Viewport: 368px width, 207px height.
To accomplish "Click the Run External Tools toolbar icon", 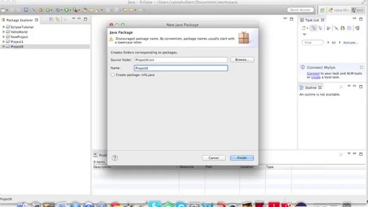I will click(x=75, y=10).
